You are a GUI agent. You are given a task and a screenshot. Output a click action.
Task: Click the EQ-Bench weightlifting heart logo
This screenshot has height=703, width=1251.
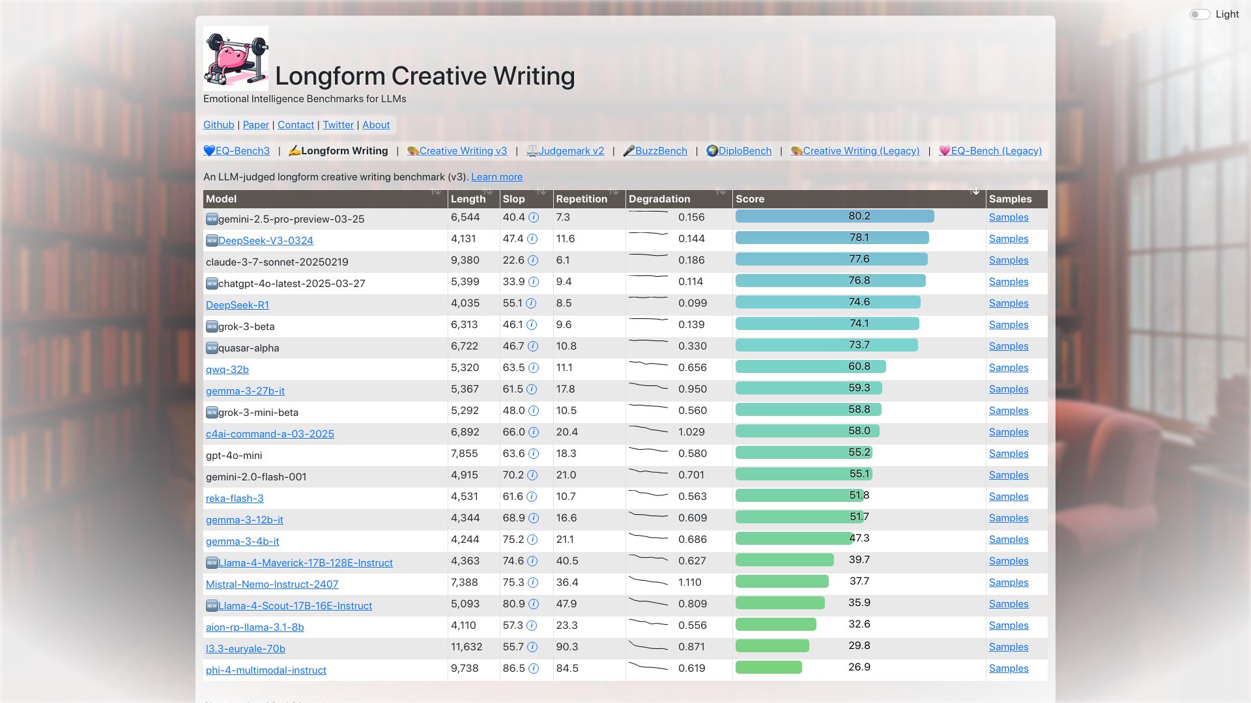click(x=236, y=59)
